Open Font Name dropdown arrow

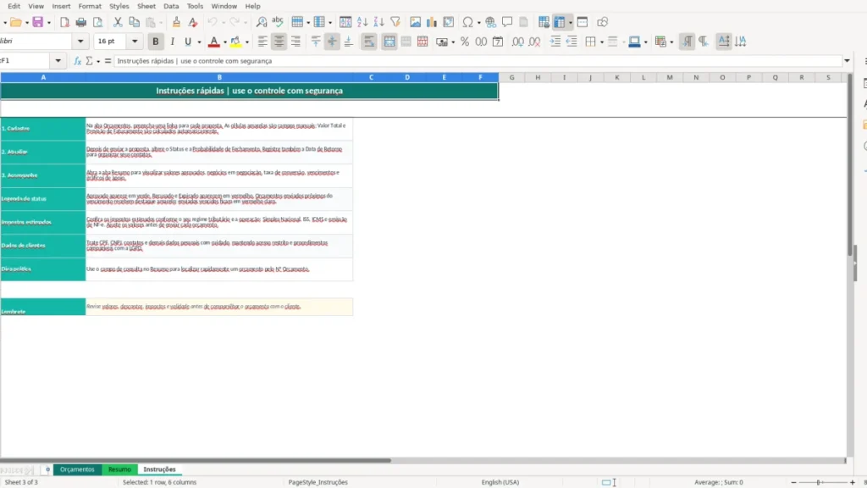point(80,42)
